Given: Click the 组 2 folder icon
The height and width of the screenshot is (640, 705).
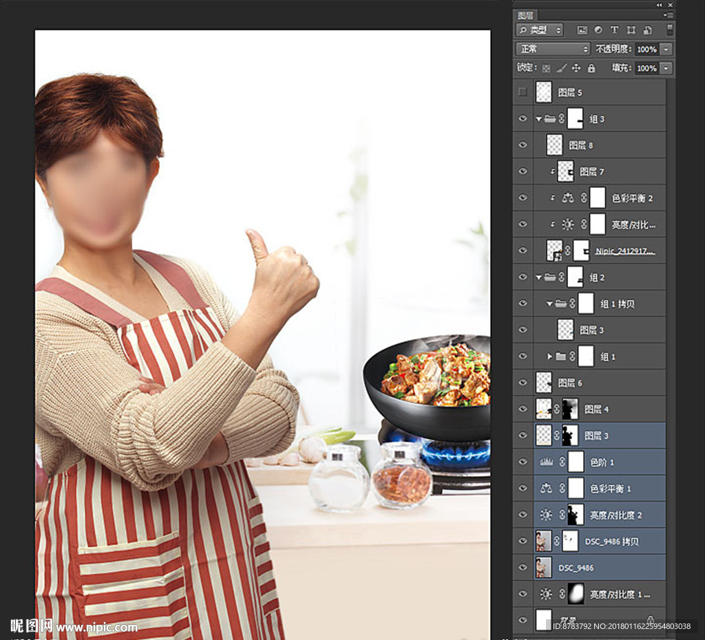Looking at the screenshot, I should click(x=550, y=277).
